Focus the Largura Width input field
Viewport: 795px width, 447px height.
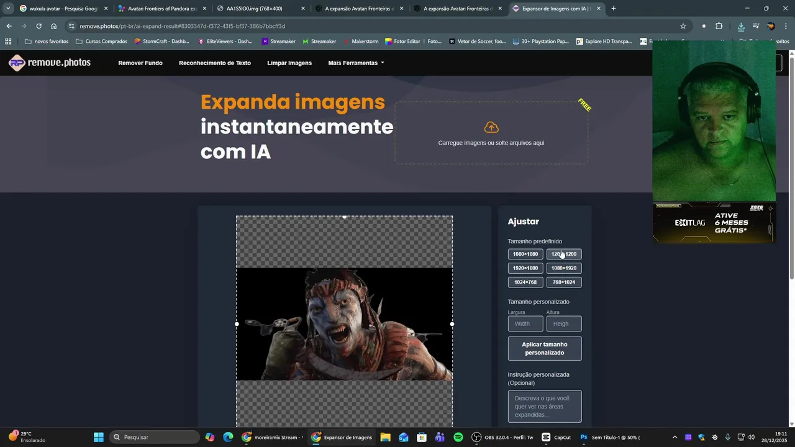525,323
